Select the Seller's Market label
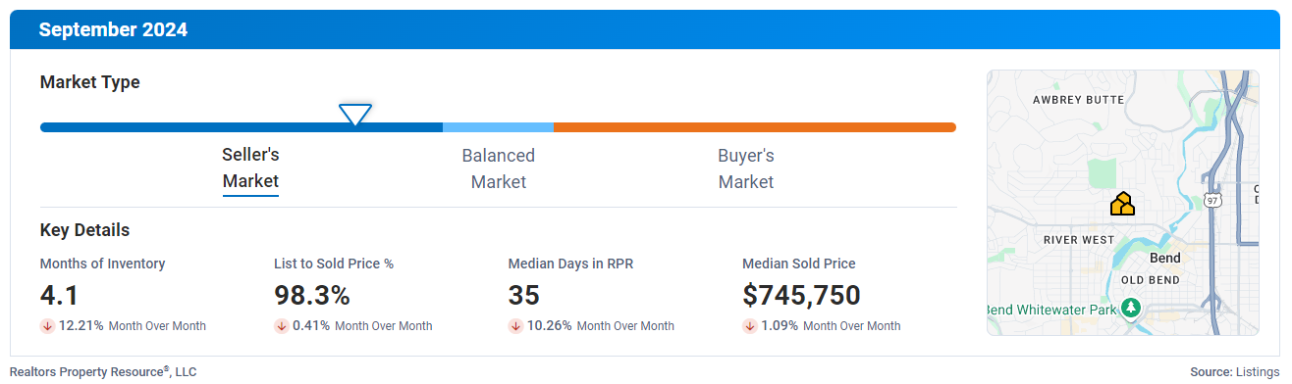 [250, 168]
